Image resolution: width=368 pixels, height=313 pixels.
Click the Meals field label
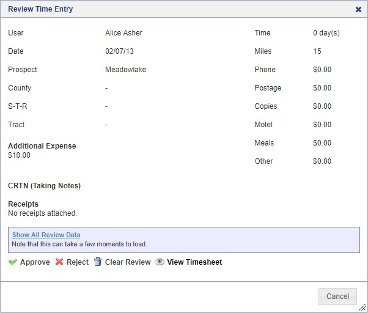pyautogui.click(x=264, y=142)
